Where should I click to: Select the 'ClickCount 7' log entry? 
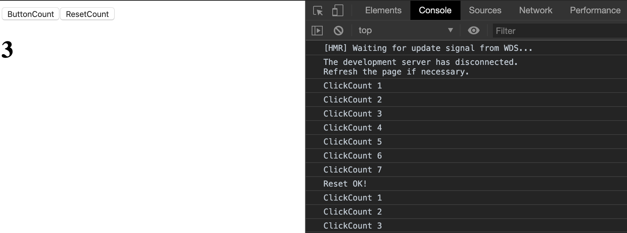point(353,170)
